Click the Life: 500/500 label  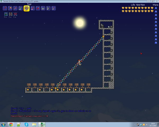pyautogui.click(x=138, y=5)
